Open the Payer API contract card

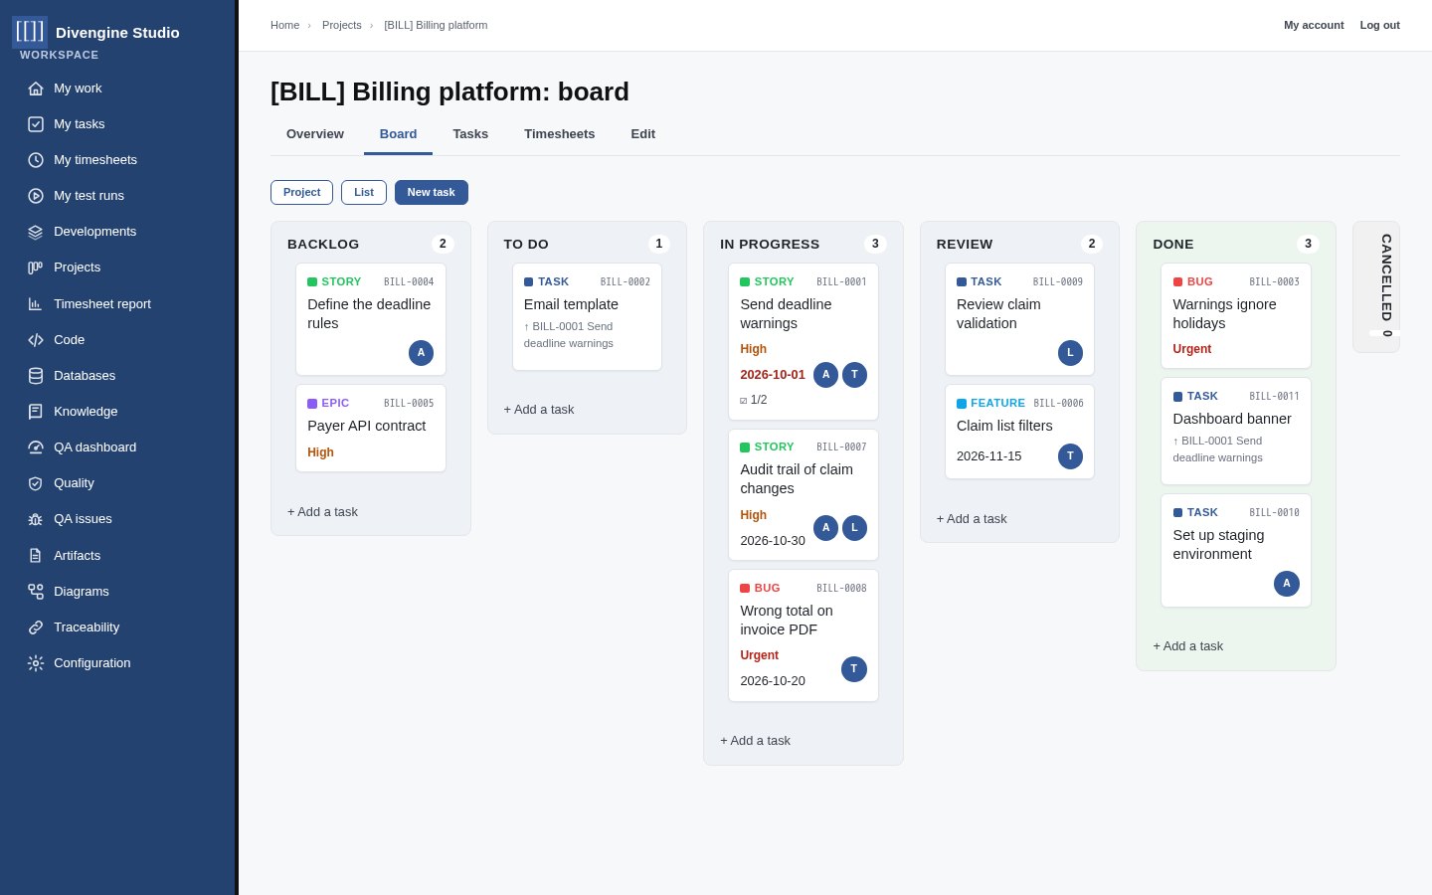tap(371, 429)
